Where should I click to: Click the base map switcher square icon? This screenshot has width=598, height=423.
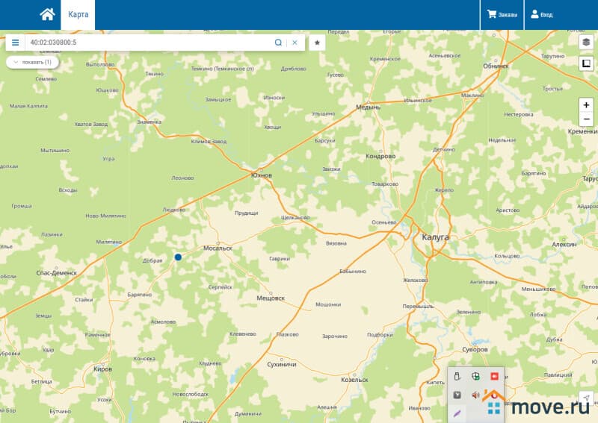[x=586, y=63]
